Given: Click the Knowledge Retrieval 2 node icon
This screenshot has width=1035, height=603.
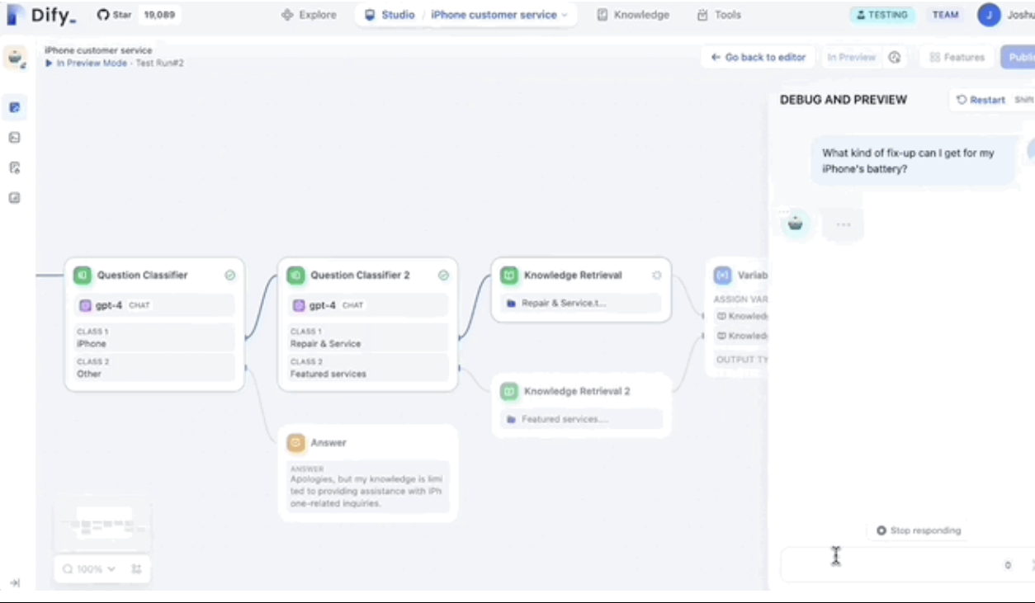Looking at the screenshot, I should 509,391.
